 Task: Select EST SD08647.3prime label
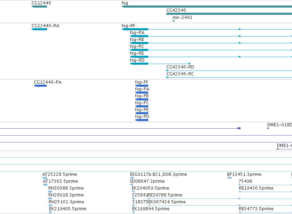[147, 181]
